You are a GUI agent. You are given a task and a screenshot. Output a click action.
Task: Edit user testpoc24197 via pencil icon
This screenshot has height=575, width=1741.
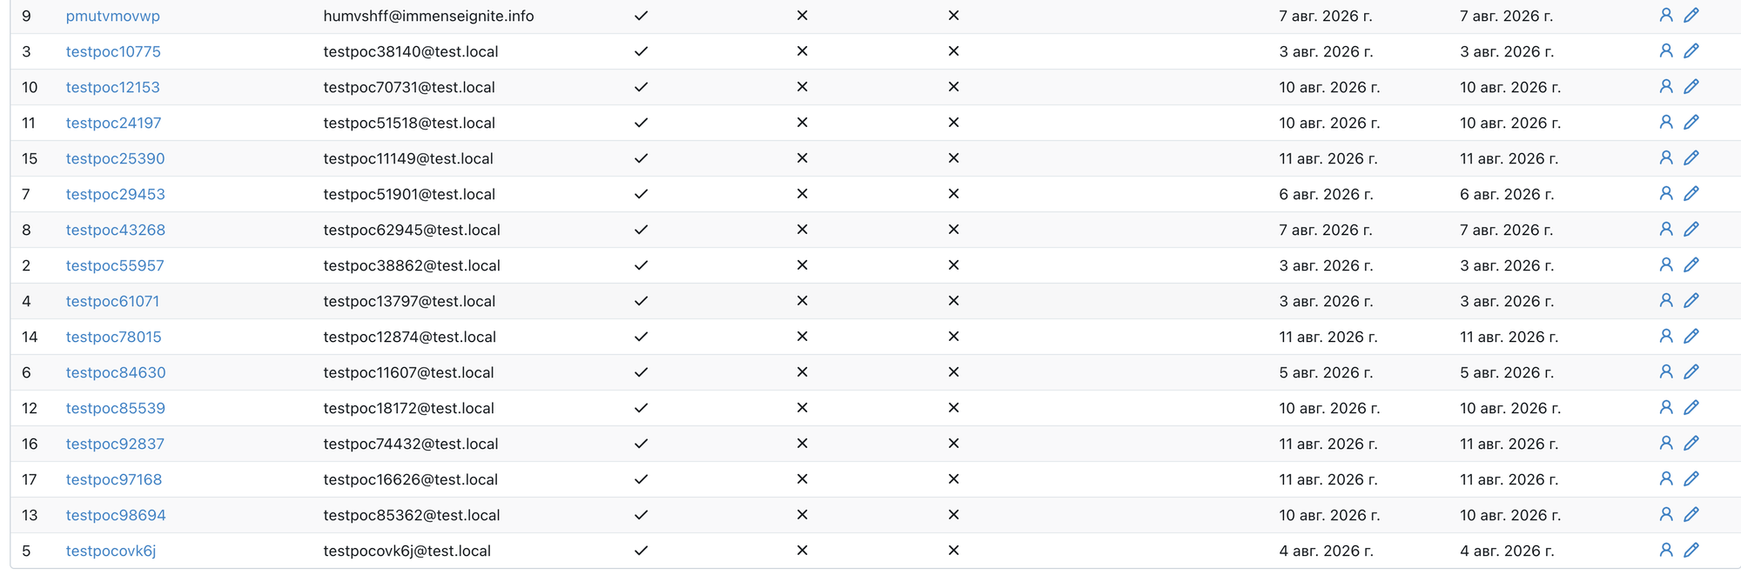click(1691, 122)
